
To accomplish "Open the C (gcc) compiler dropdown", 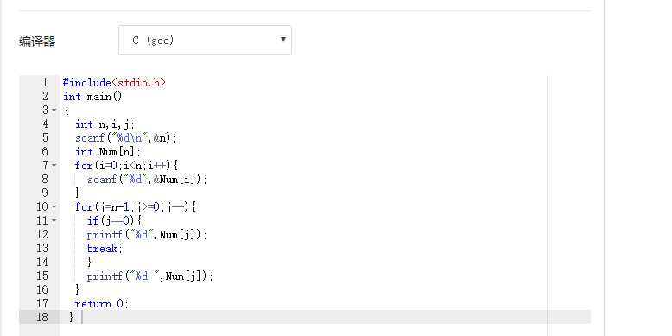I will tap(205, 41).
